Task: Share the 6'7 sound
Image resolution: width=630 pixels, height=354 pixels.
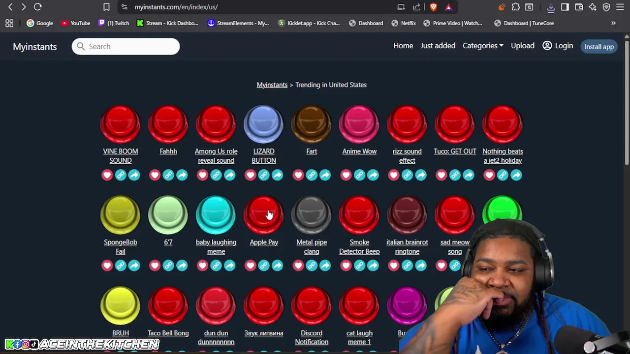Action: (x=182, y=265)
